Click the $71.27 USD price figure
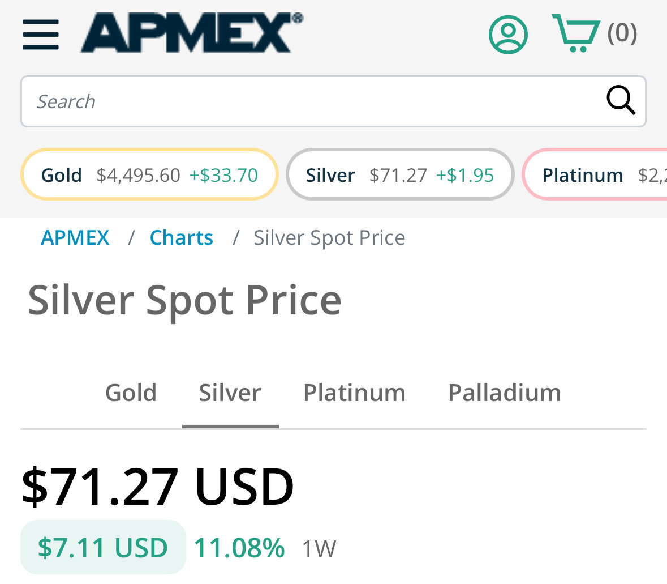667x584 pixels. click(x=157, y=487)
